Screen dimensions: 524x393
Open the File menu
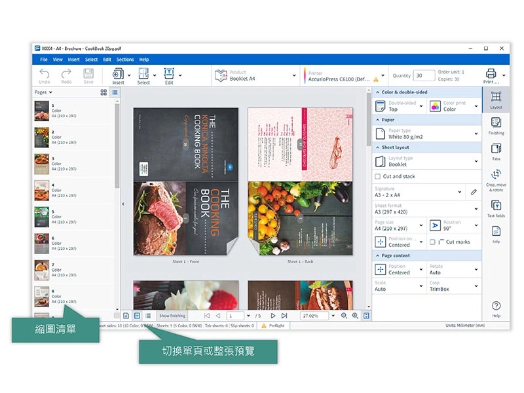point(44,60)
